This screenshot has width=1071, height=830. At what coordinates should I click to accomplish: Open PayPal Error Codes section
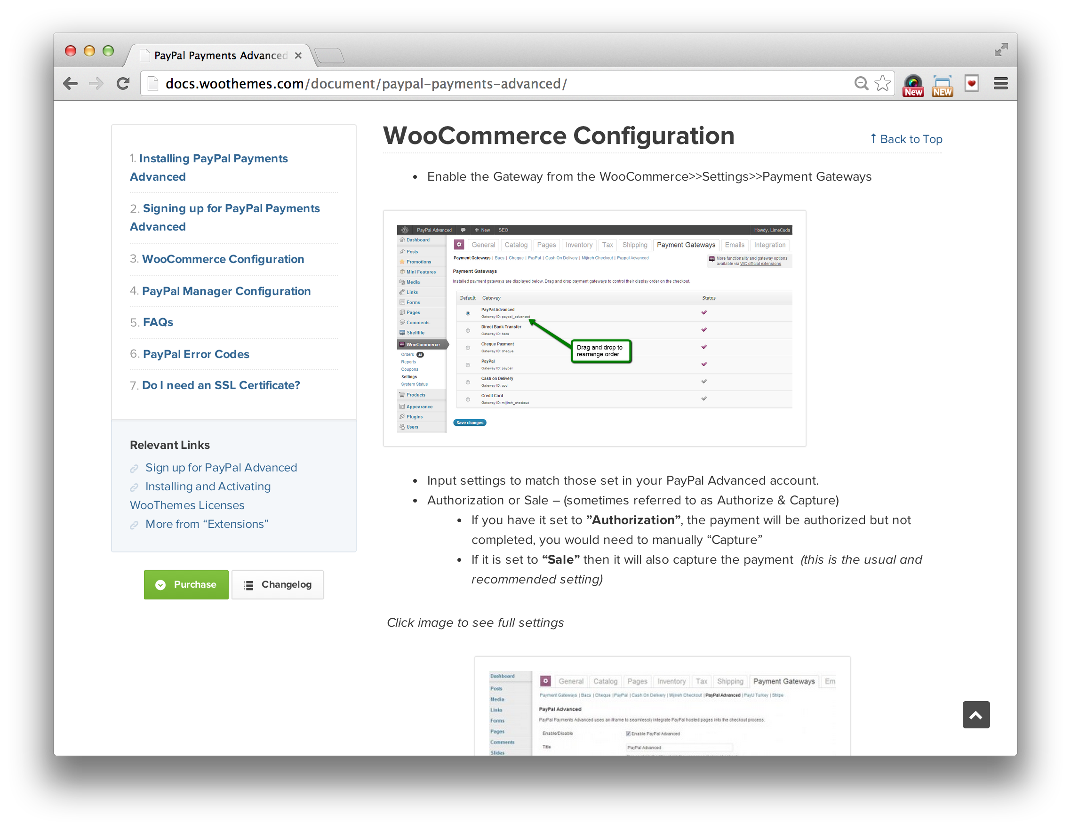click(x=196, y=354)
